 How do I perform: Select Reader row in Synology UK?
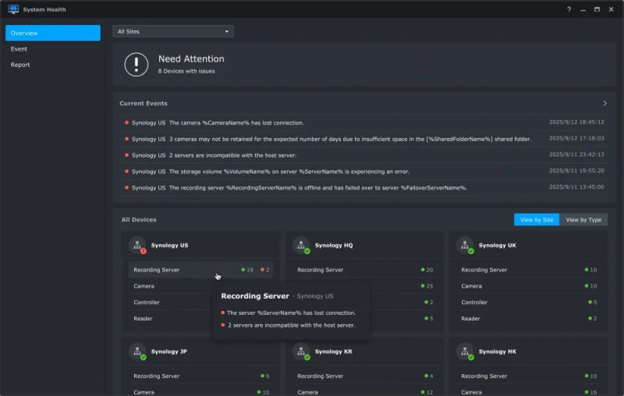point(529,319)
